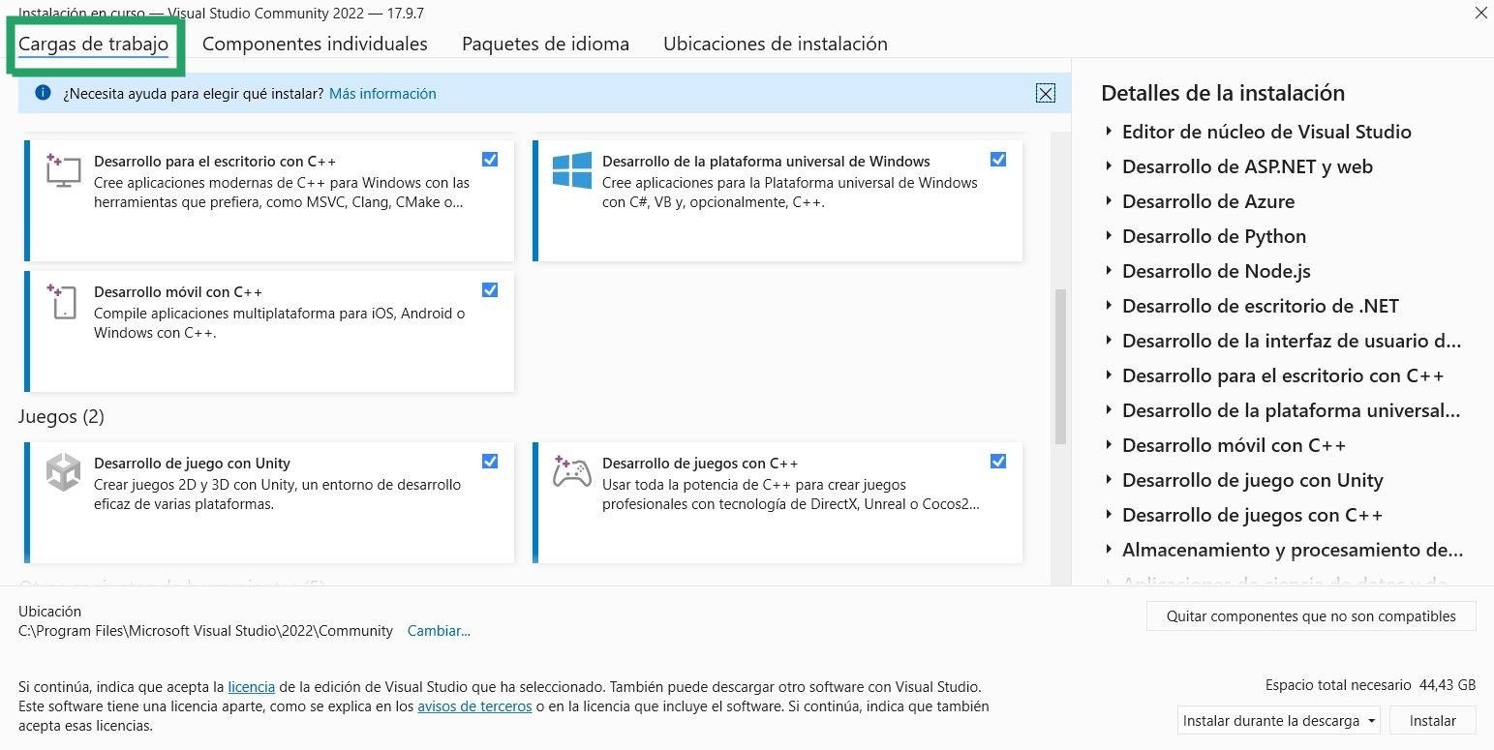The height and width of the screenshot is (750, 1494).
Task: Click the mobile device icon on Desarrollo móvil con C++
Action: point(62,301)
